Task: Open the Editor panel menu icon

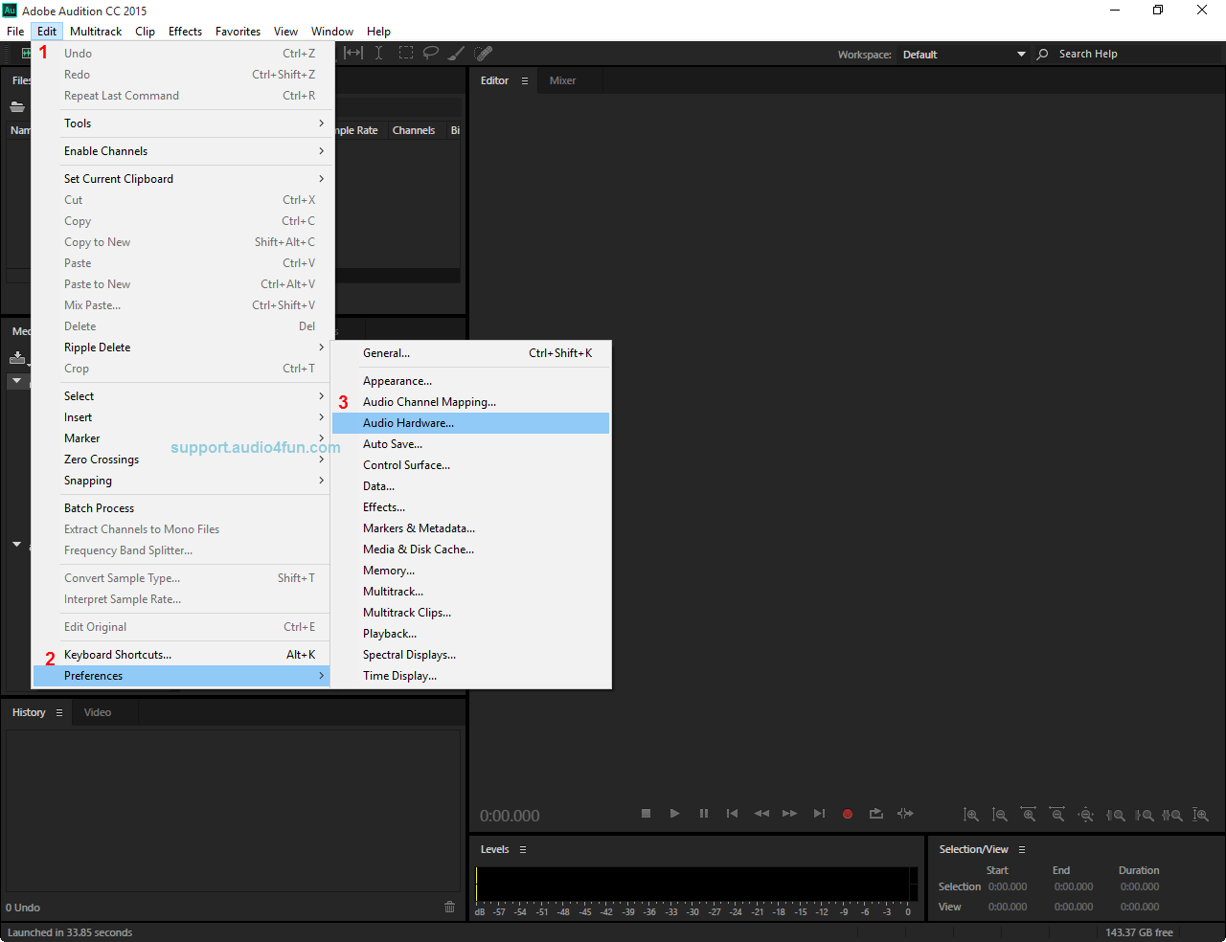Action: pos(525,80)
